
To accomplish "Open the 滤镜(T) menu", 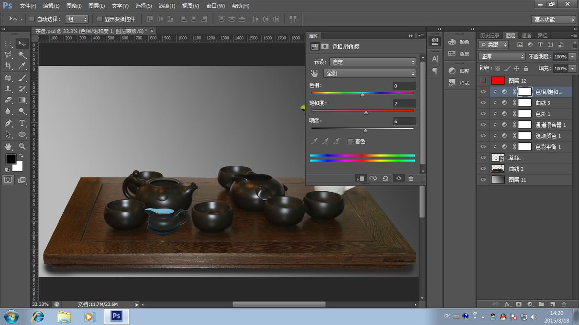I will pos(167,6).
